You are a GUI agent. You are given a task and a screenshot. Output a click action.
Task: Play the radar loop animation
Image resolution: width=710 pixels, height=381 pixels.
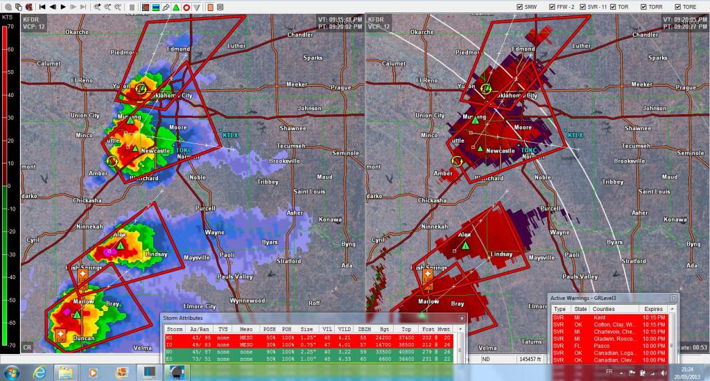pyautogui.click(x=63, y=7)
